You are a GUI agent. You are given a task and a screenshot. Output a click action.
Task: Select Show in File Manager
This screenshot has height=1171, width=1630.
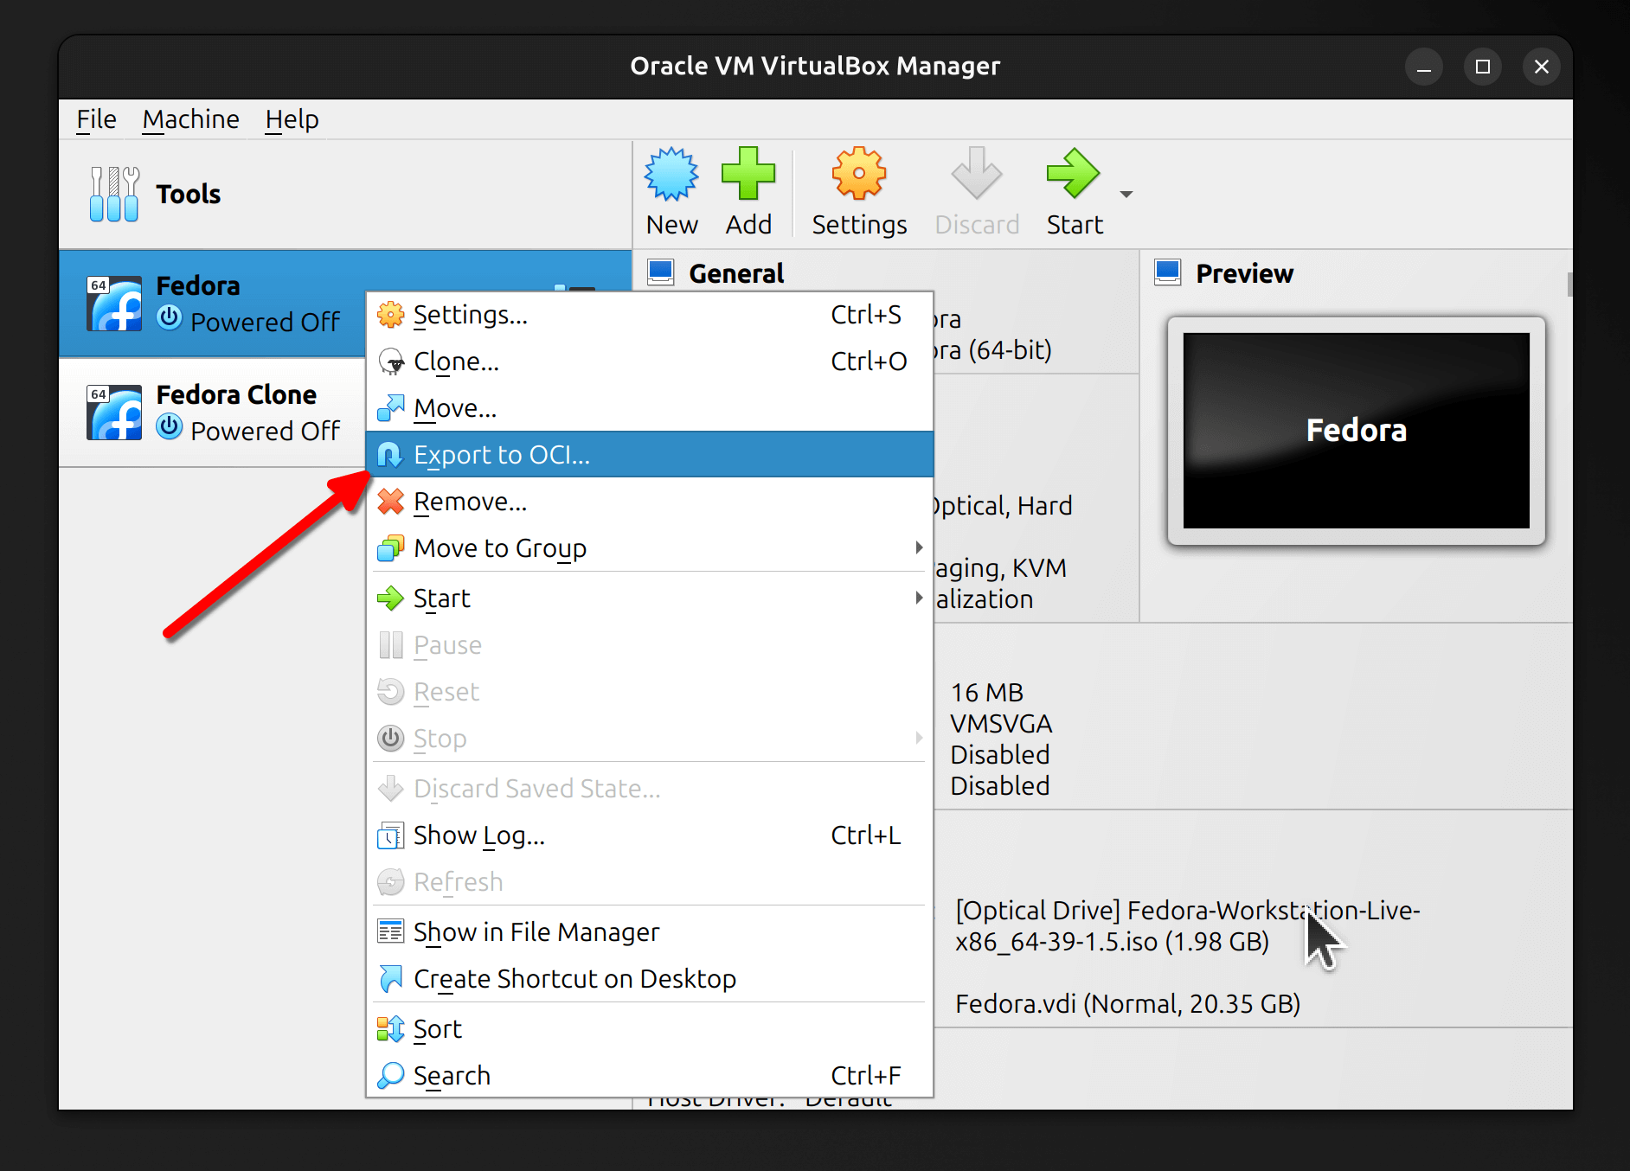[x=536, y=931]
